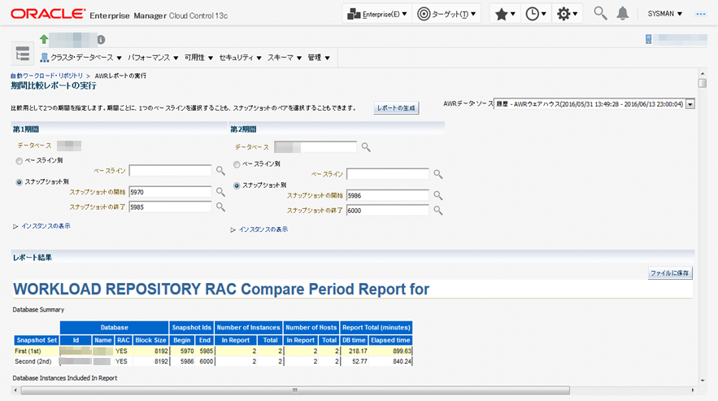Click the vertical scrollbar up arrow
Viewport: 718px width, 401px height.
702,73
